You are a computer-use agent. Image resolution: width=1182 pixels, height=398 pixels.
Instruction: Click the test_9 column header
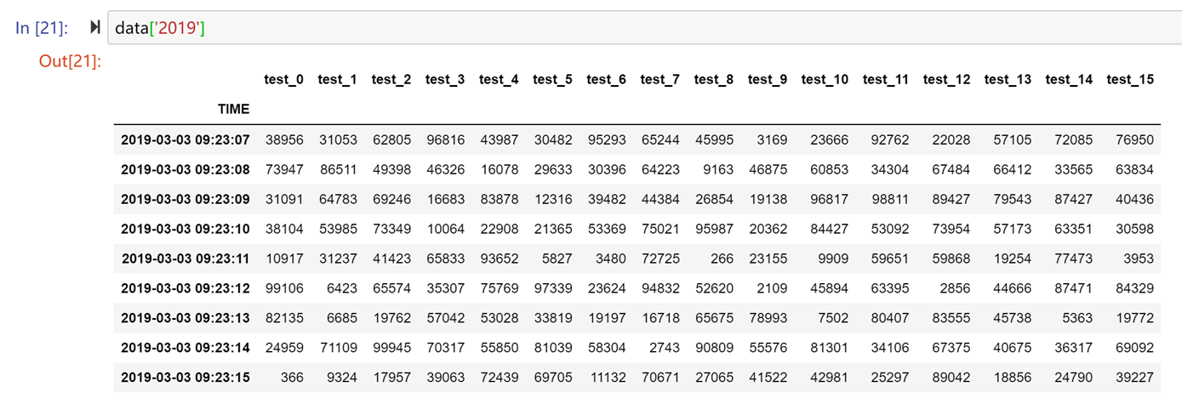768,79
